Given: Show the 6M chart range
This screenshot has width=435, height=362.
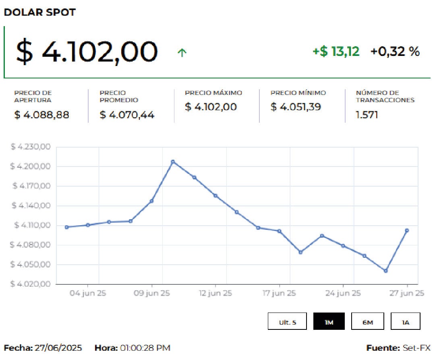Looking at the screenshot, I should [367, 322].
